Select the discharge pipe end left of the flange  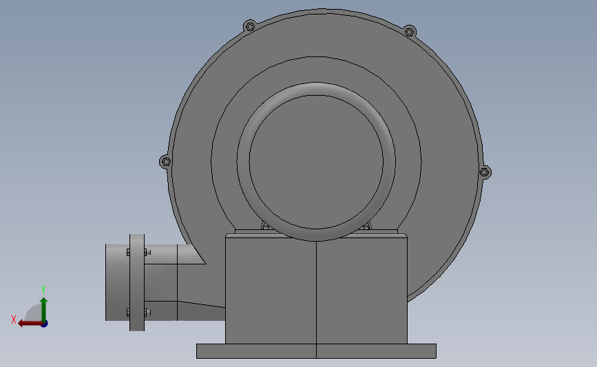(117, 282)
